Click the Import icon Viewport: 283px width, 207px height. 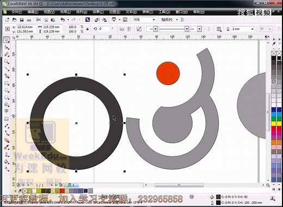pyautogui.click(x=97, y=20)
